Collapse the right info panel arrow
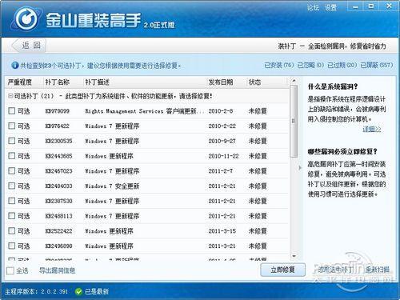The height and width of the screenshot is (300, 400). (300, 168)
